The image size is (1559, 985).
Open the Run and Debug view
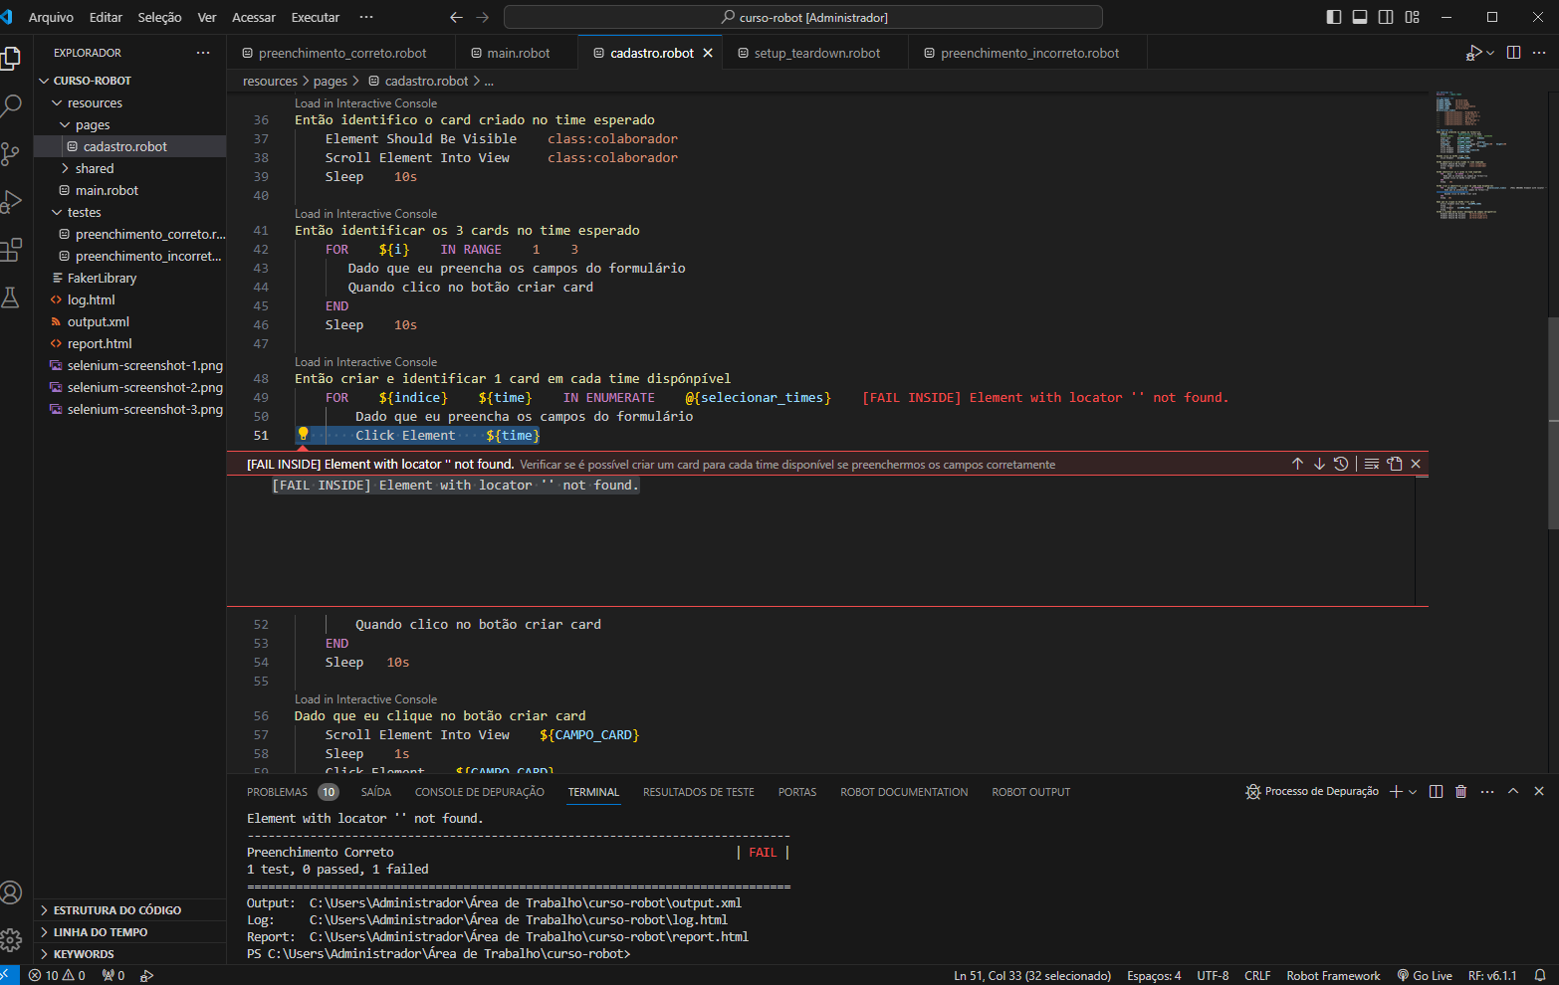[x=11, y=201]
